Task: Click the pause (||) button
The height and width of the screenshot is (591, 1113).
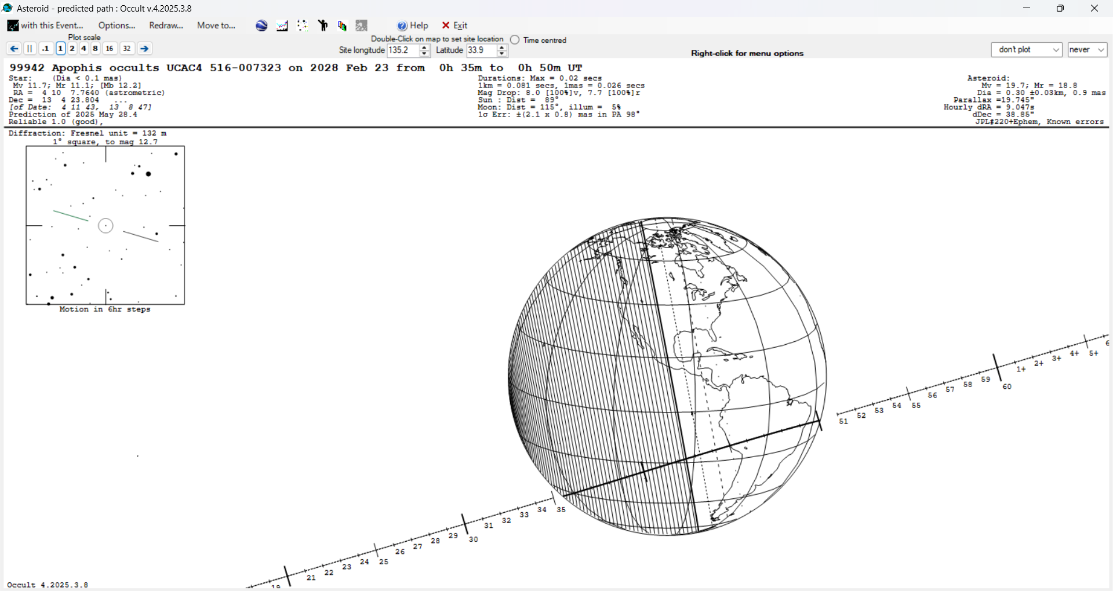Action: pyautogui.click(x=30, y=49)
